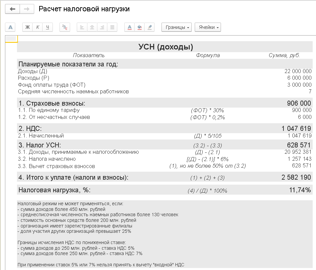Open the Границы dropdown
The height and width of the screenshot is (270, 316).
pos(176,27)
